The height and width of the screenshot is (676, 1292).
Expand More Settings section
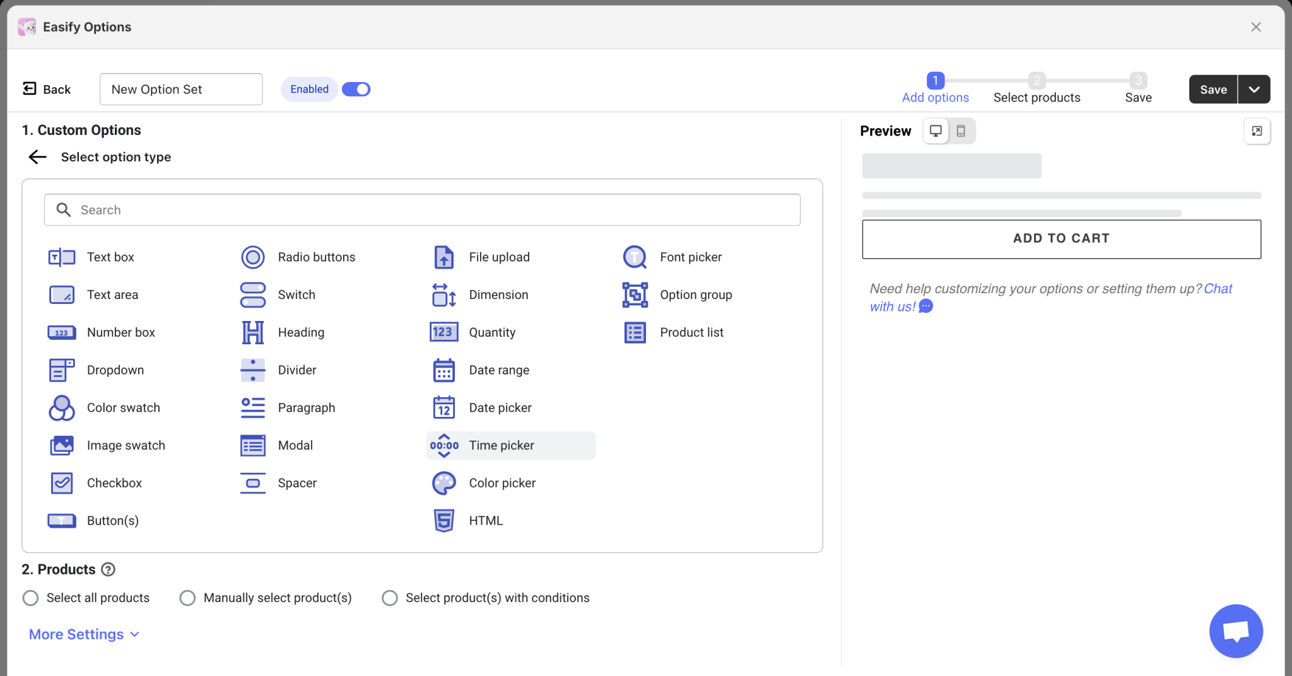(84, 634)
